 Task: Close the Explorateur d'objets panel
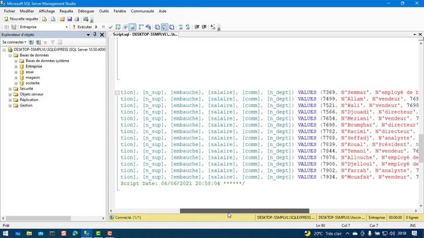coord(102,34)
